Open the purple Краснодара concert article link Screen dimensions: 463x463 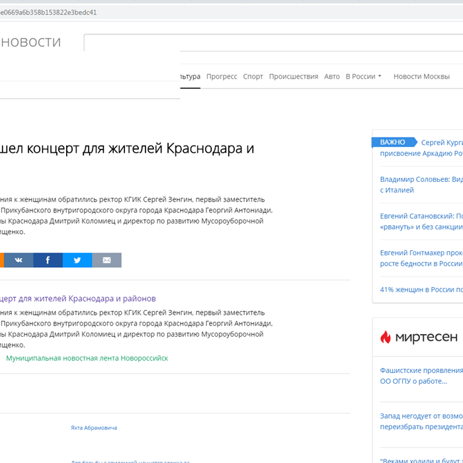click(x=78, y=298)
